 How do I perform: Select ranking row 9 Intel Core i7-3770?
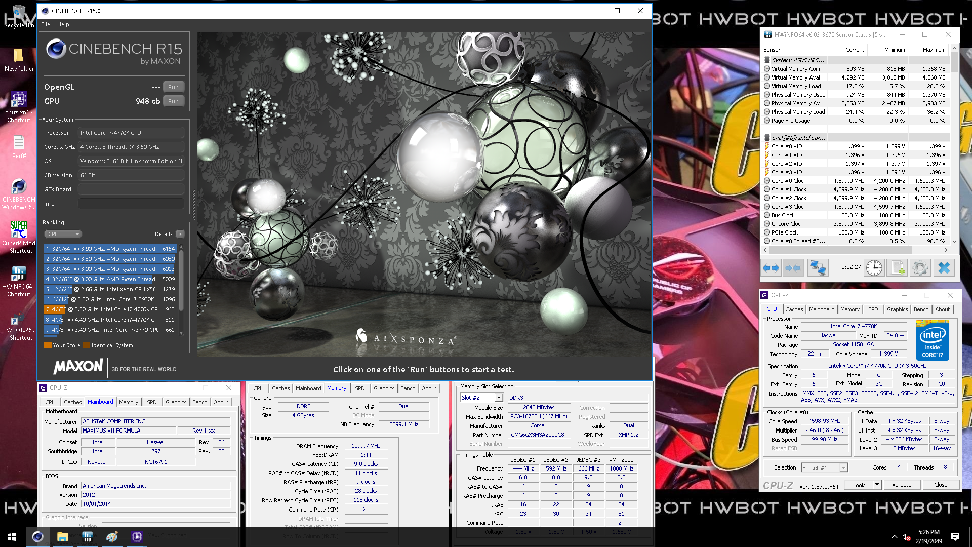(x=110, y=330)
